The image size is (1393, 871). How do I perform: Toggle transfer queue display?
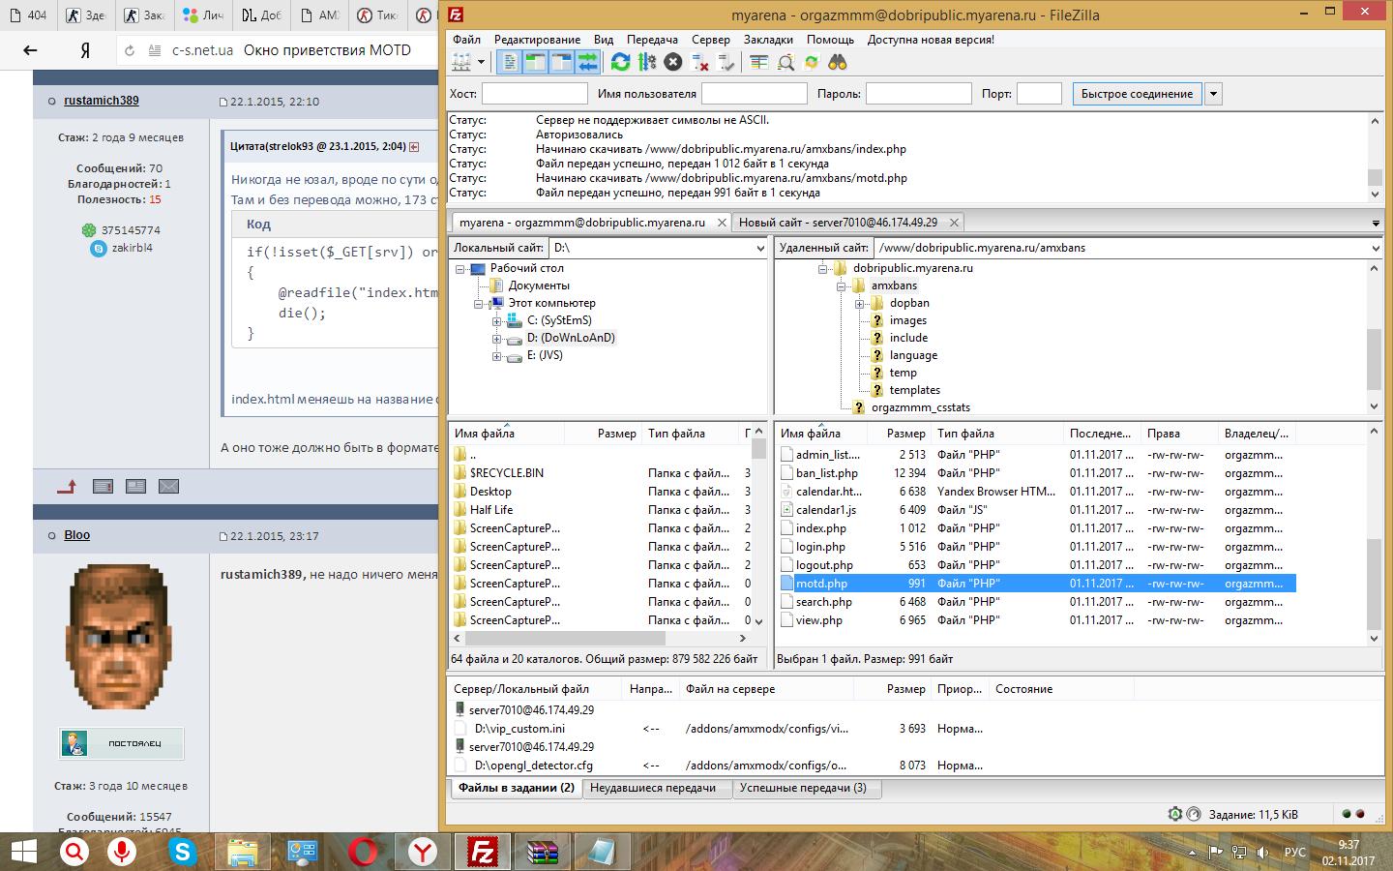click(x=587, y=62)
